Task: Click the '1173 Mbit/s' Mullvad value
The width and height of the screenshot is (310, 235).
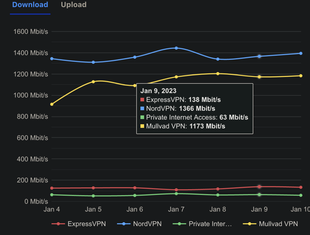Action: point(207,126)
